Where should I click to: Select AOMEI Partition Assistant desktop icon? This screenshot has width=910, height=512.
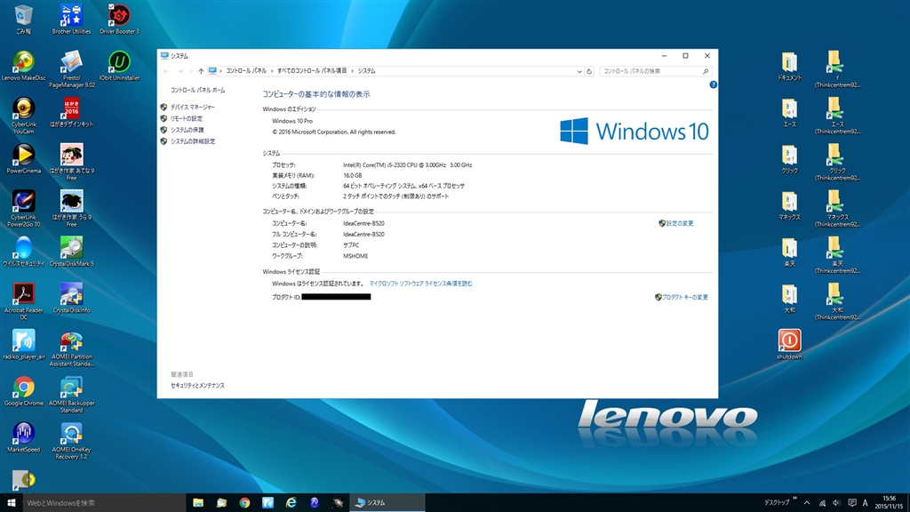click(71, 348)
